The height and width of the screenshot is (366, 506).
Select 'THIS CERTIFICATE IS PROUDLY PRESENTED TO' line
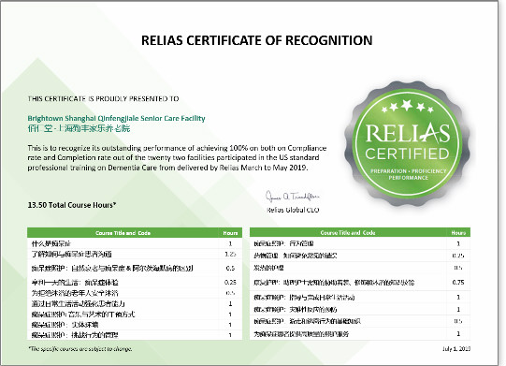click(x=103, y=98)
